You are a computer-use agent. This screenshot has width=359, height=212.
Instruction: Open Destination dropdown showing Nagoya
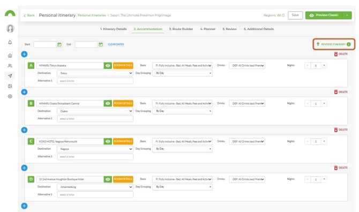[x=95, y=149]
